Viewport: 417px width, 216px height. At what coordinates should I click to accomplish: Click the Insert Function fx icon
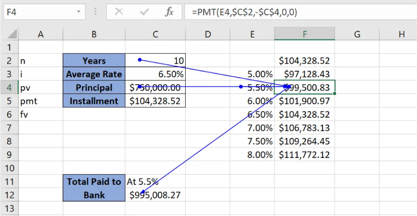(169, 12)
